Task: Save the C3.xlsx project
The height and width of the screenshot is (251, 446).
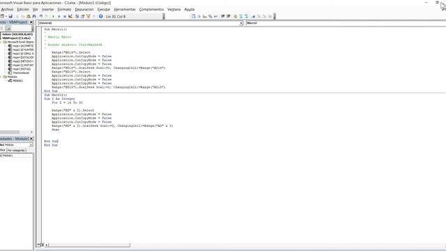Action: 10,17
